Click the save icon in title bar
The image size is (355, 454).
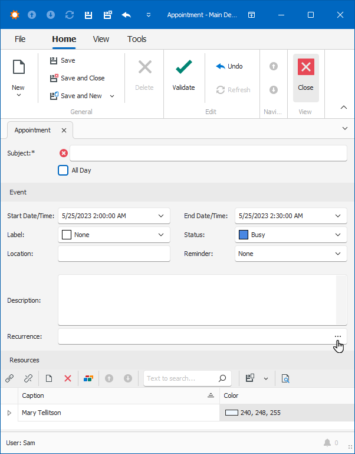tap(88, 15)
